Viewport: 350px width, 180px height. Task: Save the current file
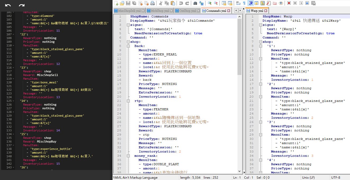tap(128, 3)
